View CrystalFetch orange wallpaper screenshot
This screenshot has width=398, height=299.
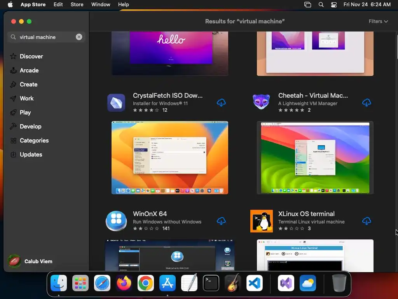click(x=170, y=158)
